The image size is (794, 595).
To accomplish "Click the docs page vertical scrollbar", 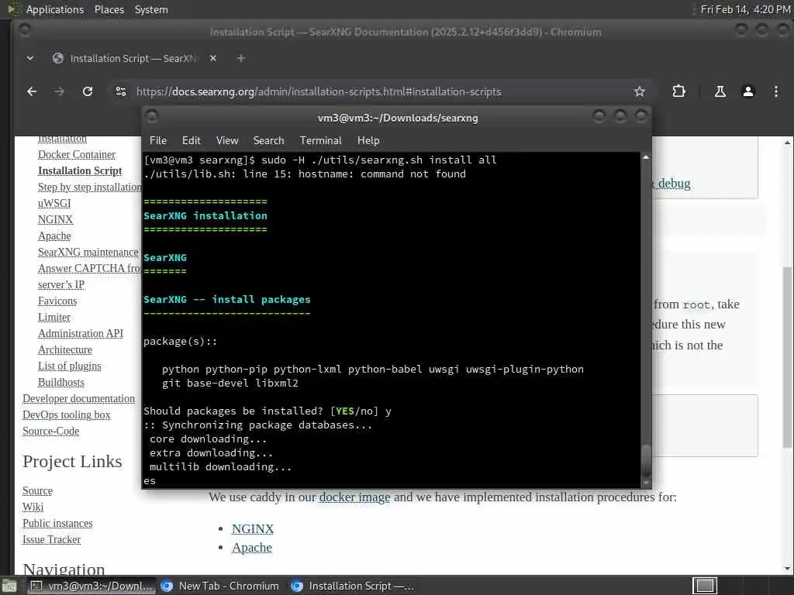I will (788, 356).
